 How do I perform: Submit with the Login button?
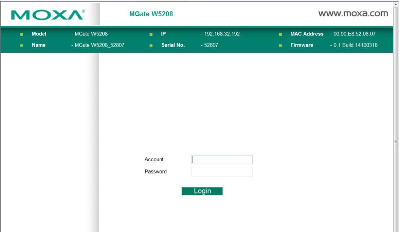(202, 191)
